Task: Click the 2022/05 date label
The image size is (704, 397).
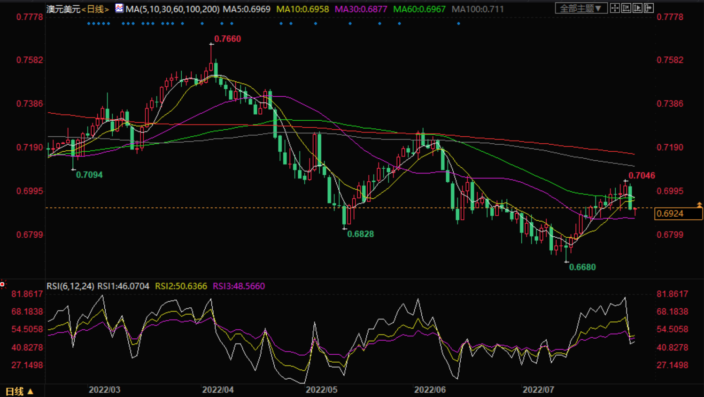Action: point(321,390)
